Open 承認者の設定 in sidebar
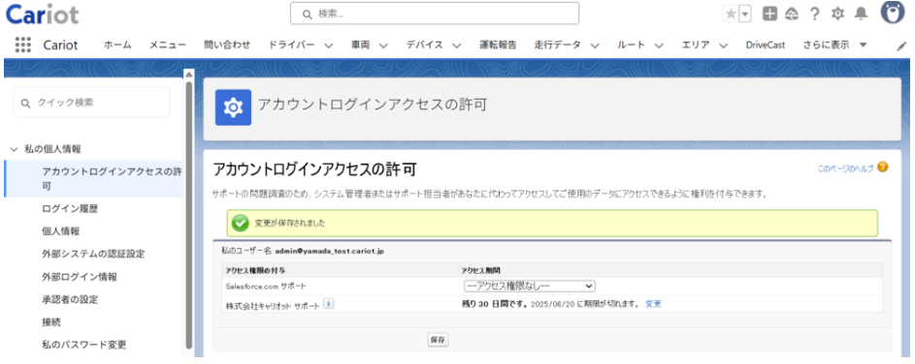The width and height of the screenshot is (915, 364). point(70,299)
